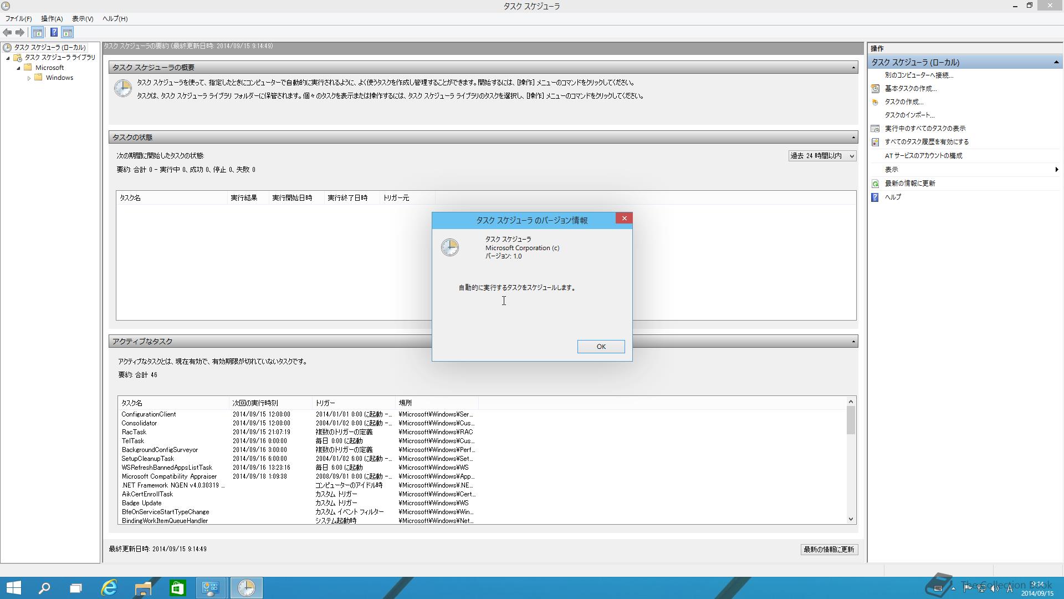Collapse the Microsoft folder node
The height and width of the screenshot is (599, 1064).
(18, 68)
